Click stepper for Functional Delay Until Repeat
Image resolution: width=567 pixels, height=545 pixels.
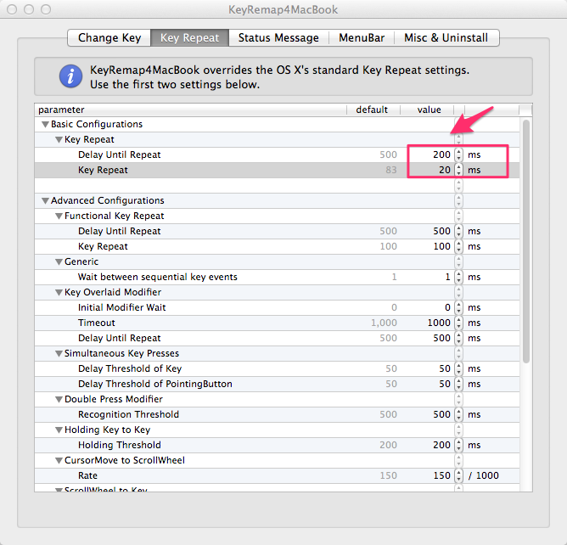pyautogui.click(x=458, y=231)
